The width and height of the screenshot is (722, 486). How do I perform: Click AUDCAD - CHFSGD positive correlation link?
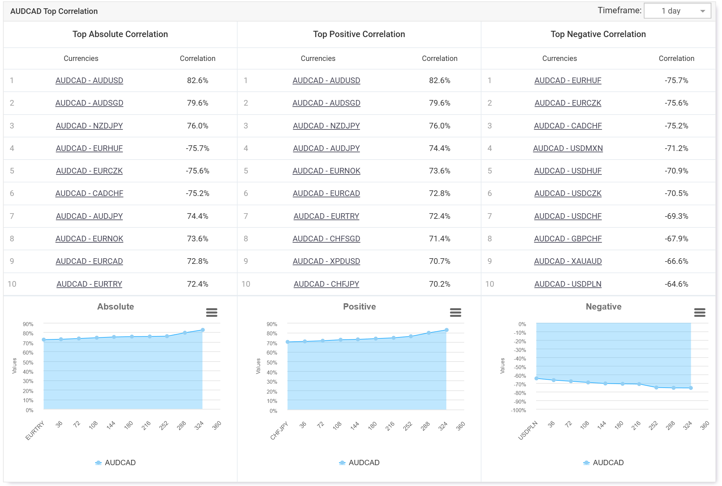pyautogui.click(x=326, y=239)
